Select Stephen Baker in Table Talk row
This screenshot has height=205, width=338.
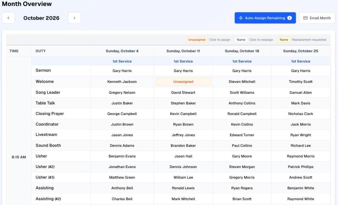tap(183, 103)
